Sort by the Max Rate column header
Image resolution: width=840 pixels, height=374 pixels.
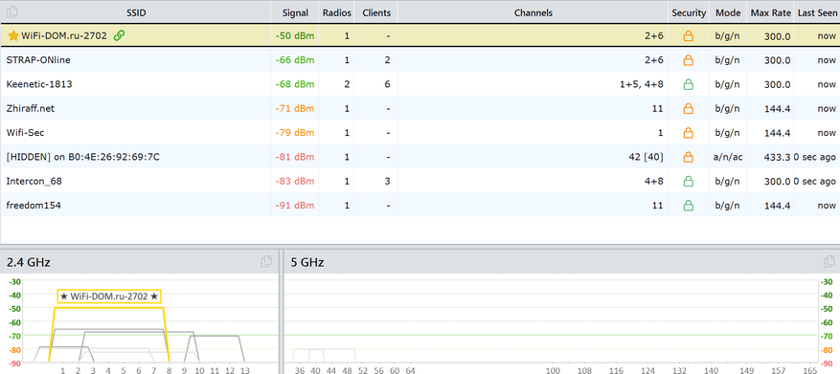point(770,12)
